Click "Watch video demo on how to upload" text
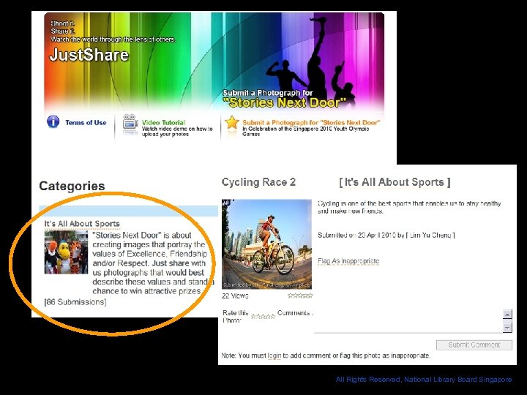The width and height of the screenshot is (527, 395). [177, 132]
